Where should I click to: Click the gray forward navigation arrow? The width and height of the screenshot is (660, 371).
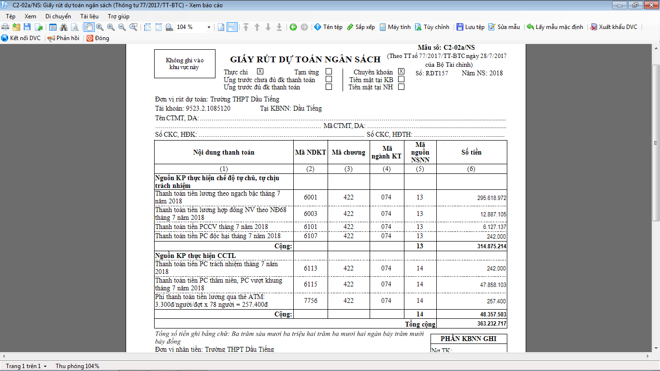304,27
